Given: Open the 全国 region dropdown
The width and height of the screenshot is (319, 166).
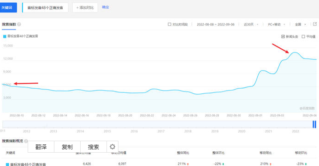Looking at the screenshot, I should [x=300, y=24].
